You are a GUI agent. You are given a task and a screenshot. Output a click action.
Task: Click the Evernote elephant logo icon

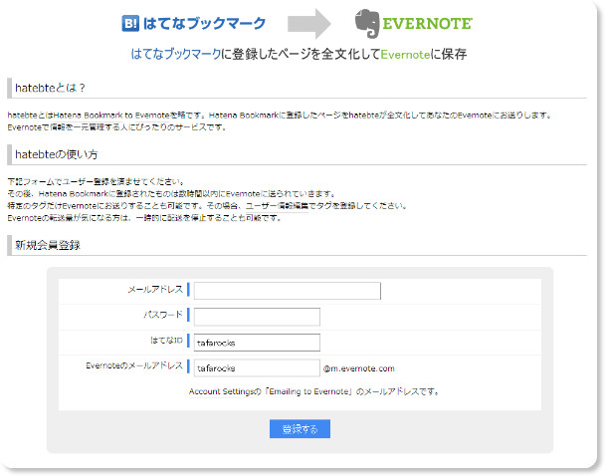tap(367, 24)
